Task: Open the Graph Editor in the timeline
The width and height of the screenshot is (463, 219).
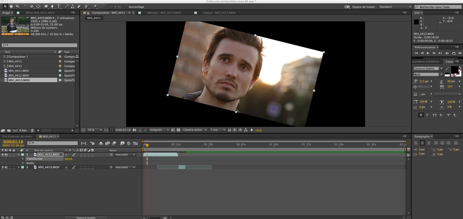Action: point(136,144)
